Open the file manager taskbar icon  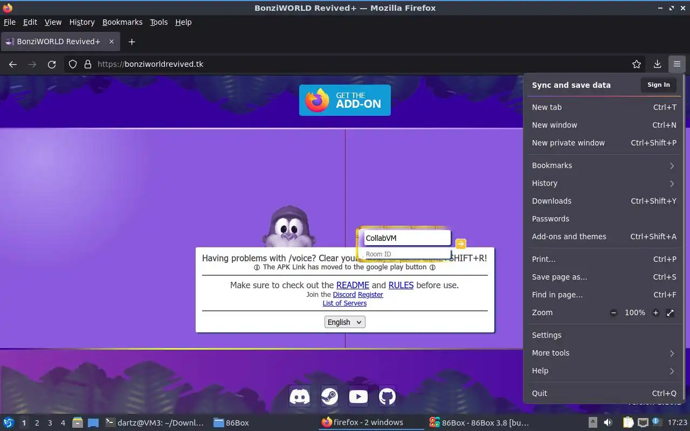[x=78, y=422]
